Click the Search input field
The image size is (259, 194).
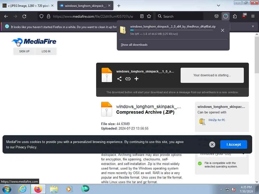coord(179,16)
